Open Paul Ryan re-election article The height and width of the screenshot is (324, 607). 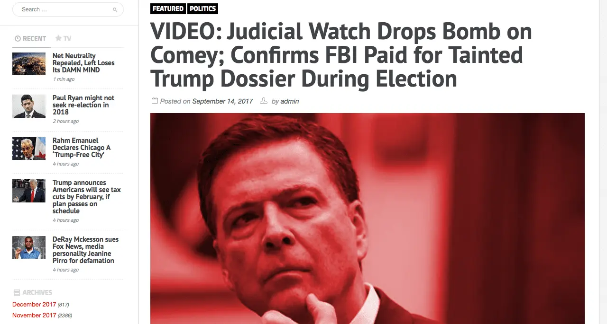tap(83, 105)
